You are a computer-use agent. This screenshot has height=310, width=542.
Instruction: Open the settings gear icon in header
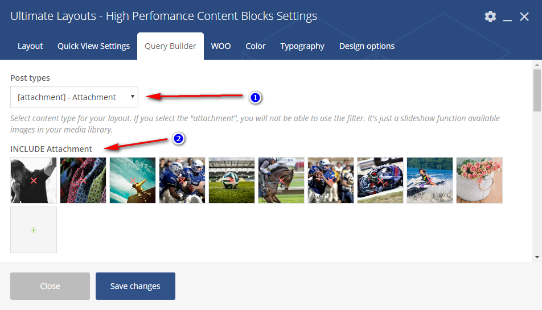pos(490,16)
